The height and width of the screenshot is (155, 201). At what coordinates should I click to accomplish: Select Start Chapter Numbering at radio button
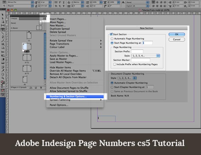click(x=112, y=87)
